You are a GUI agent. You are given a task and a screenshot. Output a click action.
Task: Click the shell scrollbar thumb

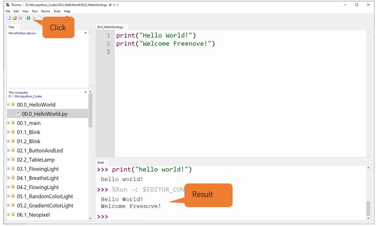pos(368,208)
